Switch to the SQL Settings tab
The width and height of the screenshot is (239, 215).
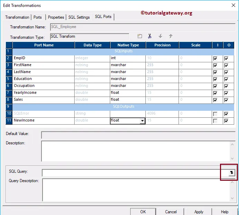click(79, 17)
